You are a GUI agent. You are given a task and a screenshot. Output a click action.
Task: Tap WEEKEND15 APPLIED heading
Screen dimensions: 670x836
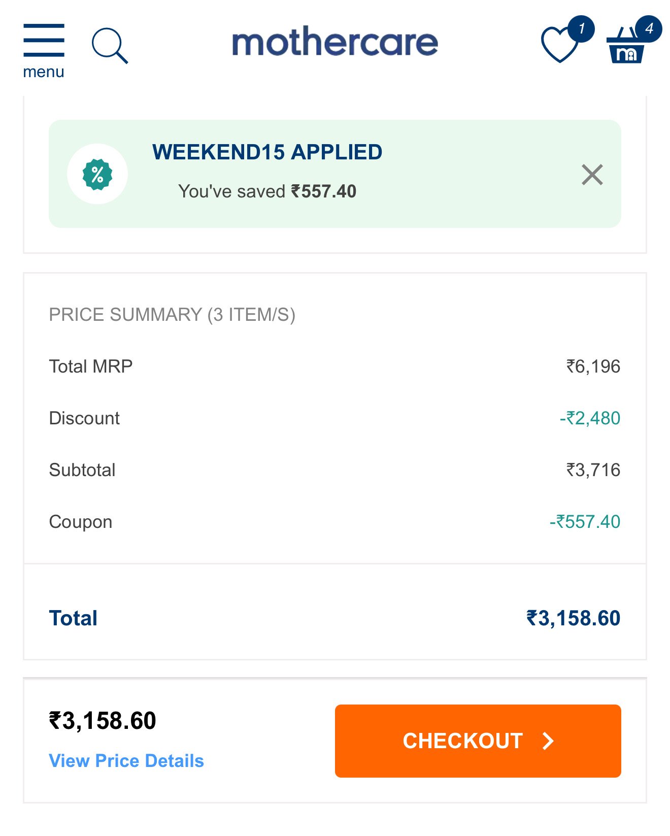click(267, 152)
